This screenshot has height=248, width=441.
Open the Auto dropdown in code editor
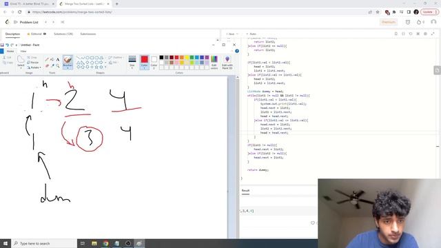coord(252,34)
